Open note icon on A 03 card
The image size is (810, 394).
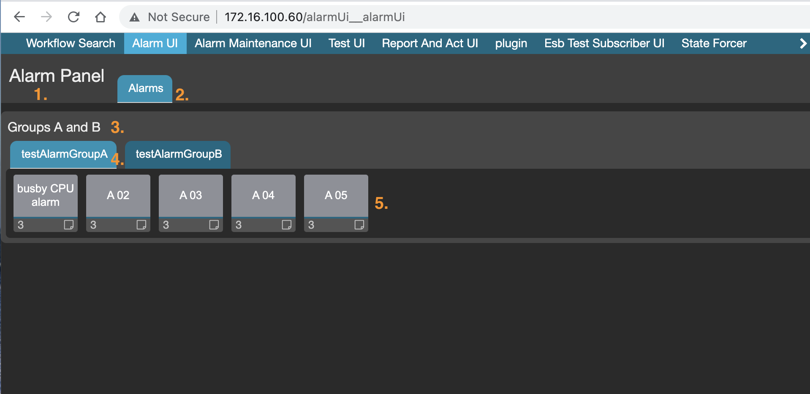click(x=214, y=224)
